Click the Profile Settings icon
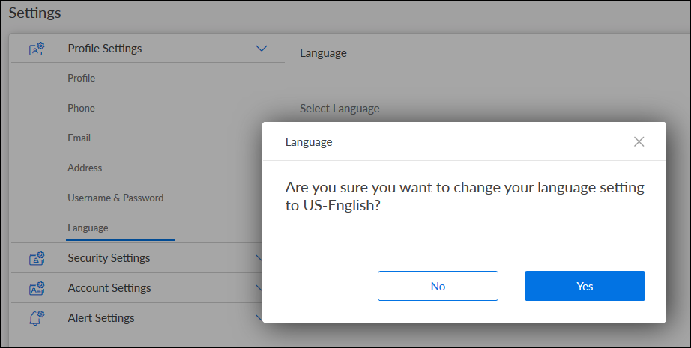The image size is (691, 348). tap(37, 49)
